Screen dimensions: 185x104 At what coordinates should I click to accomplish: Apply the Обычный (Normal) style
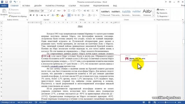click(x=106, y=13)
